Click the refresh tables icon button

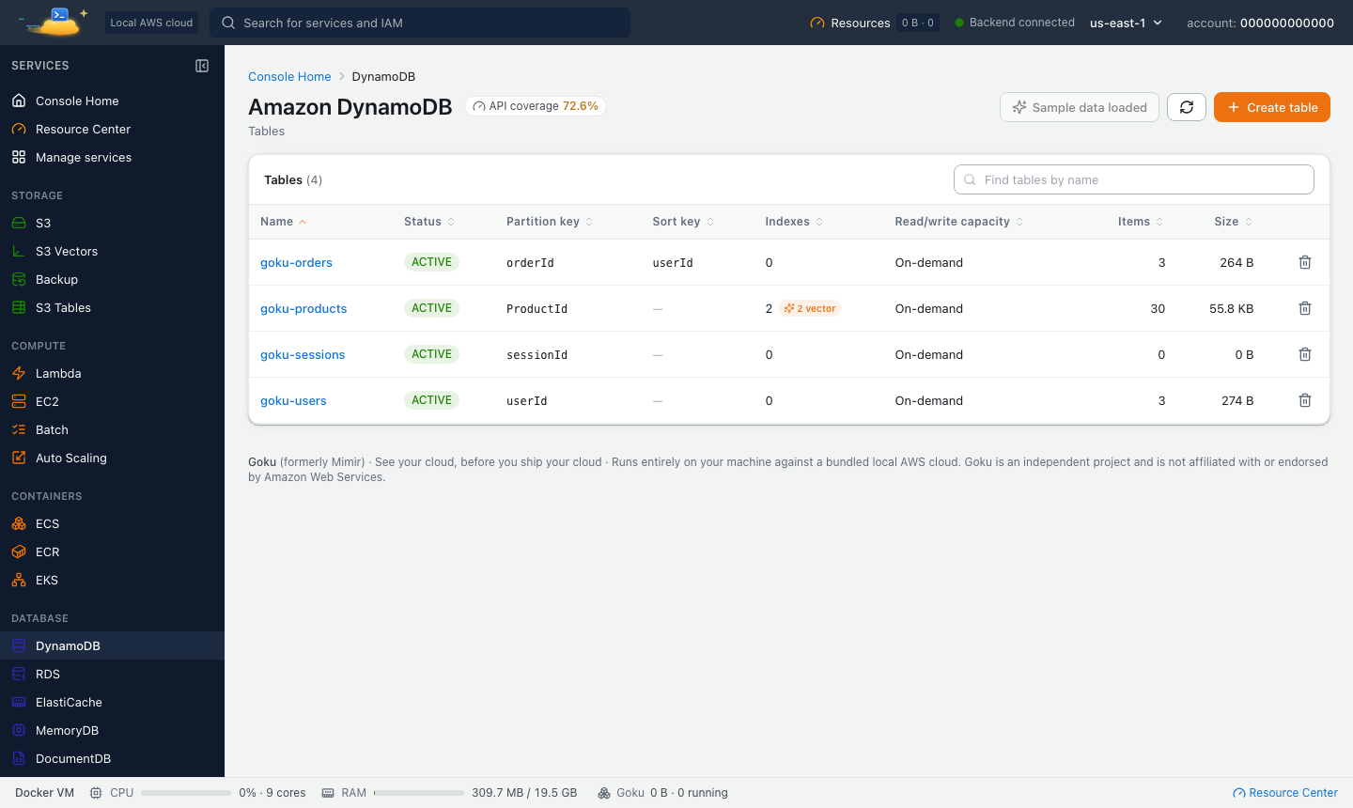tap(1187, 107)
